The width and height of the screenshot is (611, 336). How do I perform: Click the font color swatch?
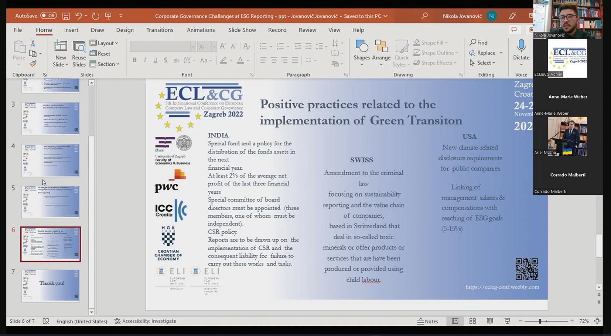[240, 60]
